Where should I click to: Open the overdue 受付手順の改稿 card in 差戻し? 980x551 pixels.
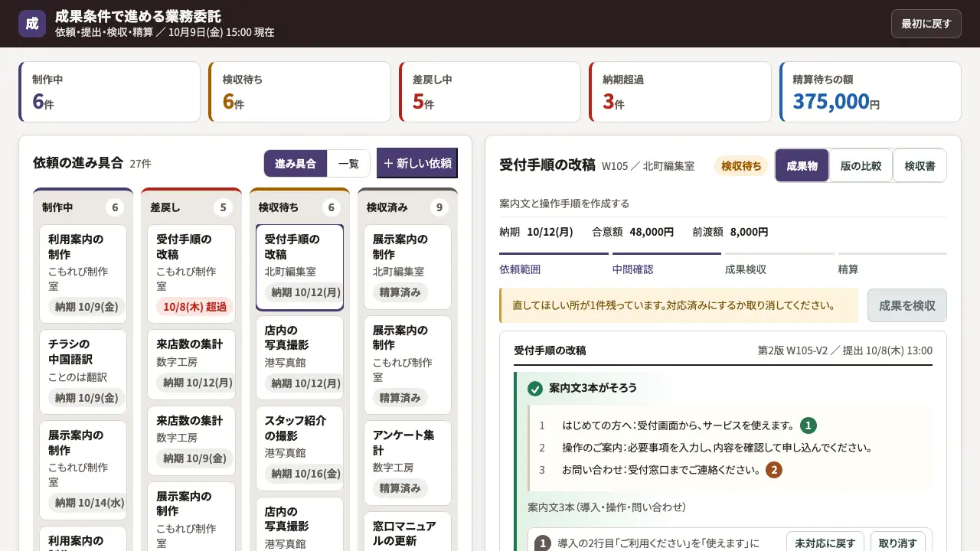(191, 274)
